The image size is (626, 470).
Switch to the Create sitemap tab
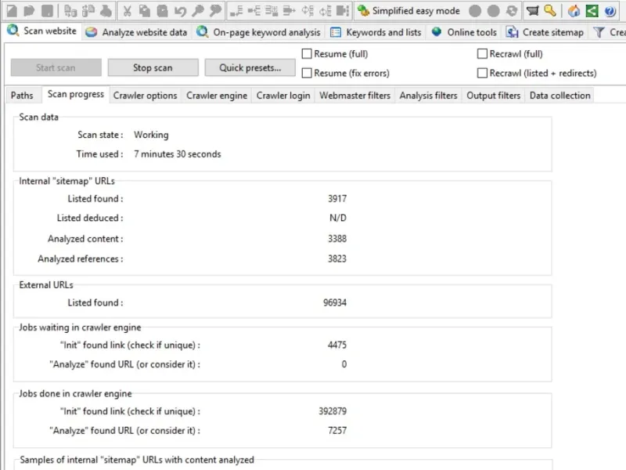tap(545, 32)
